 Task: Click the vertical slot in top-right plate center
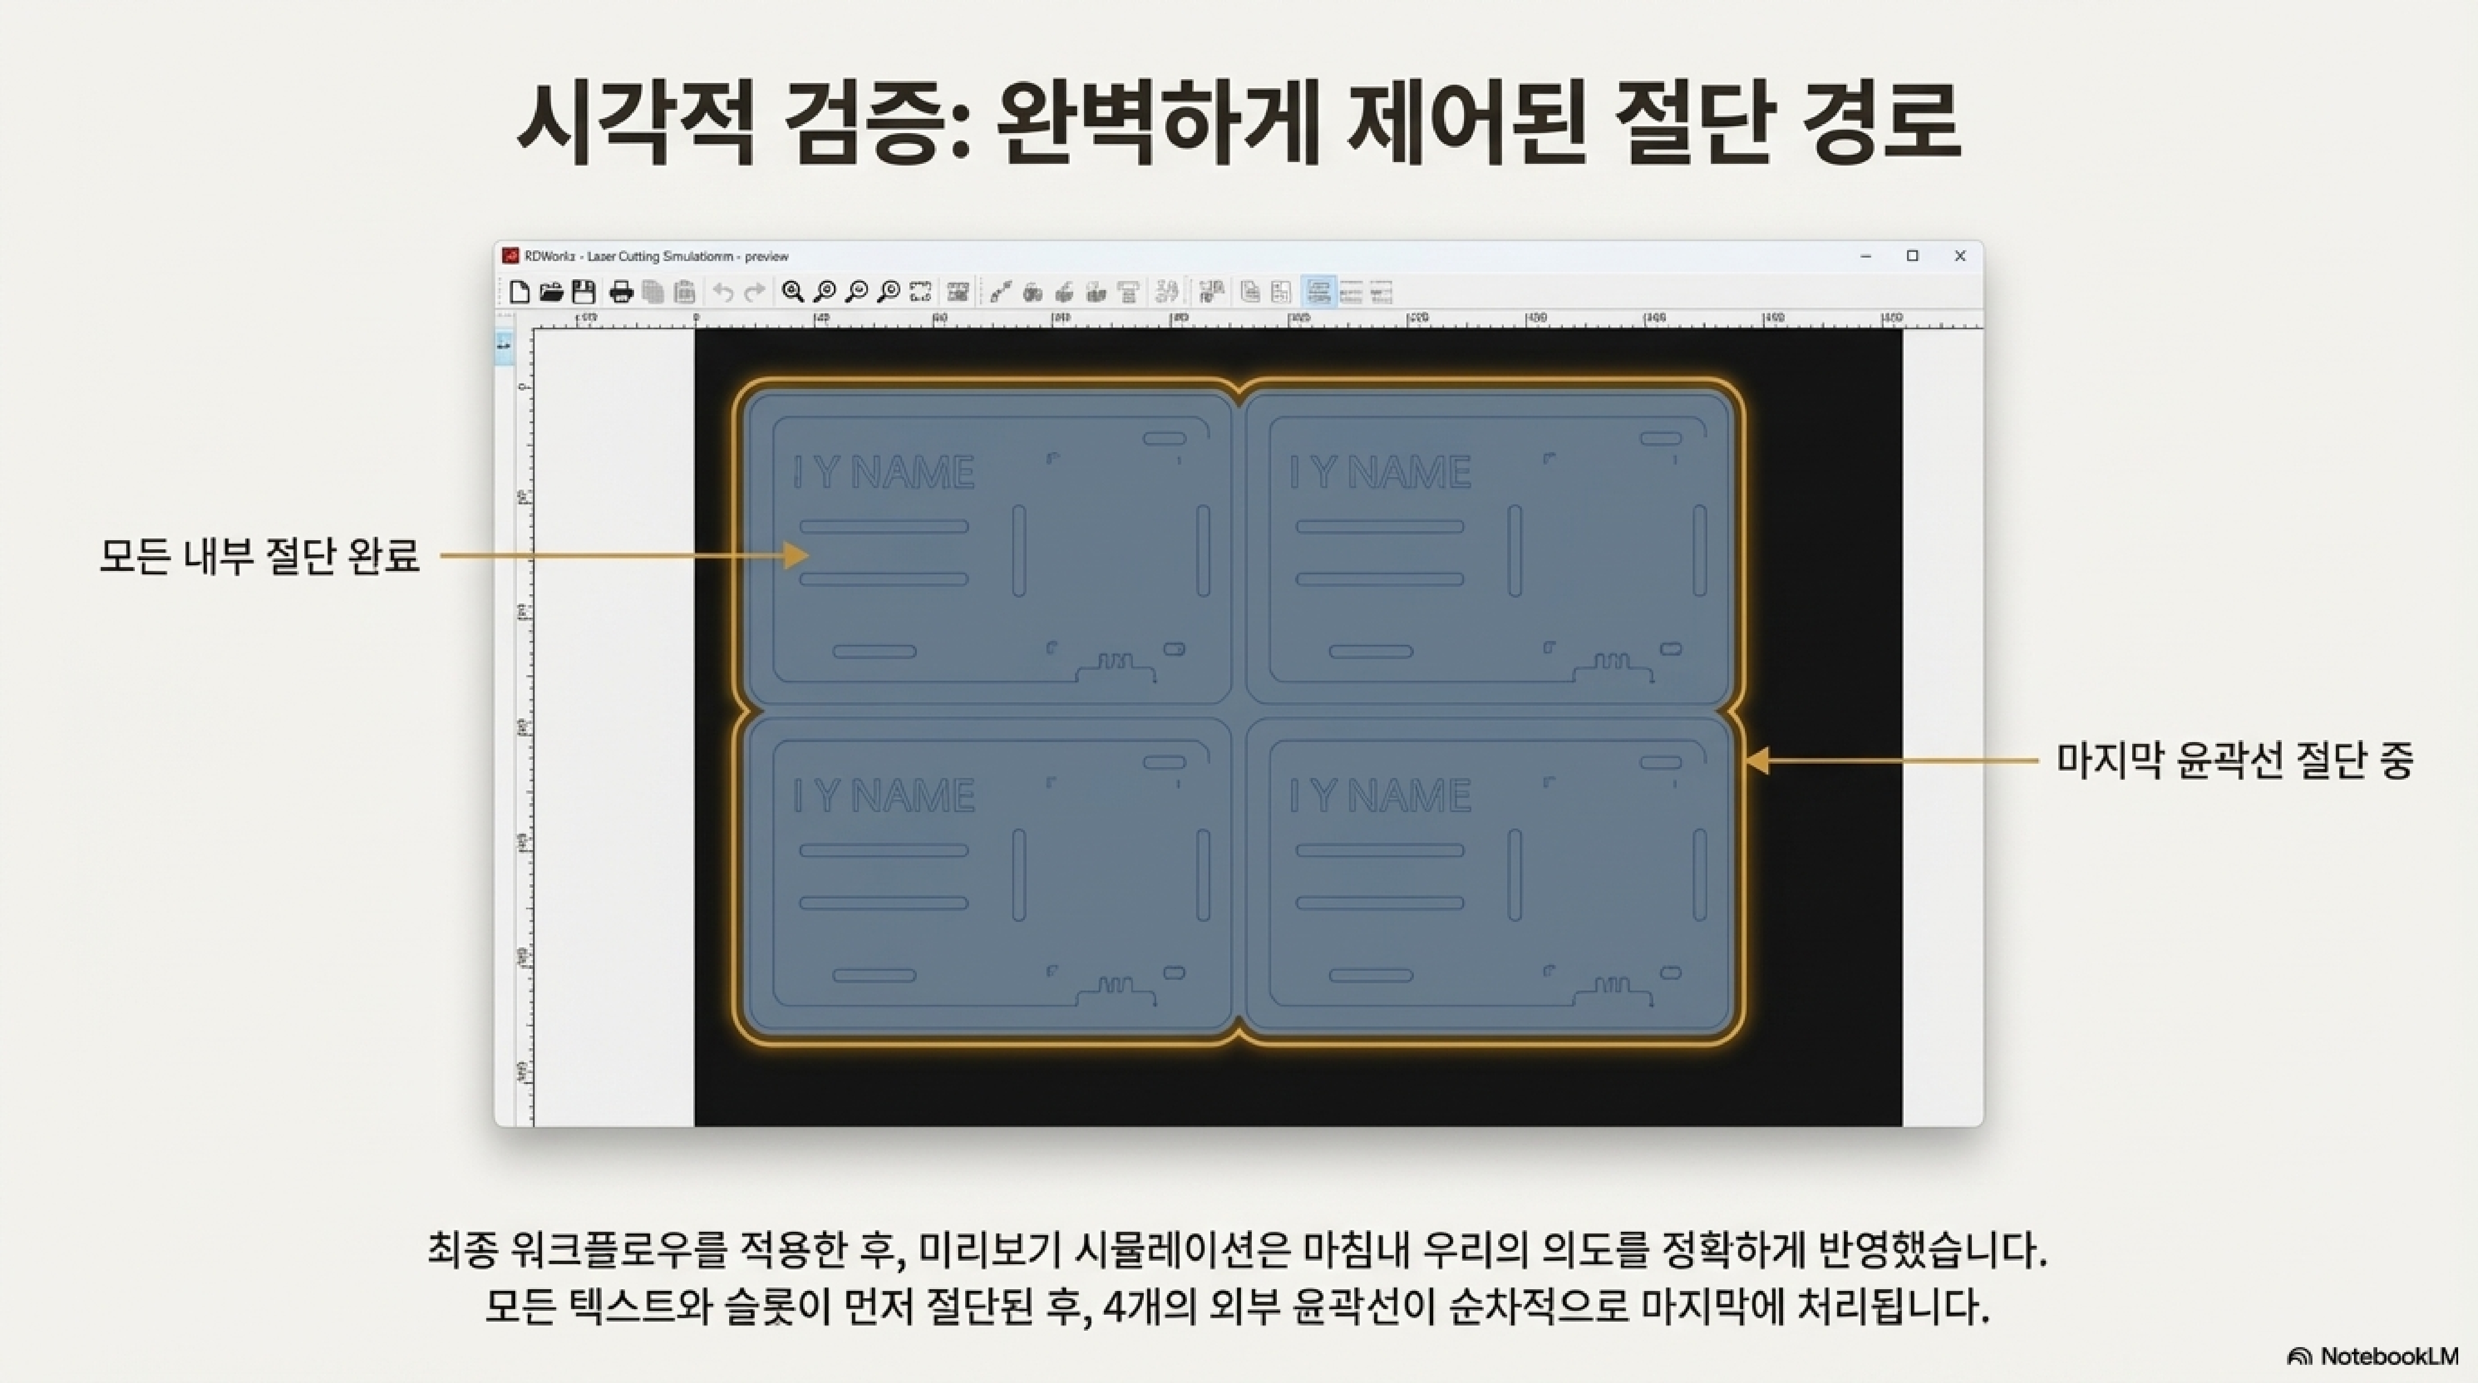(1515, 551)
